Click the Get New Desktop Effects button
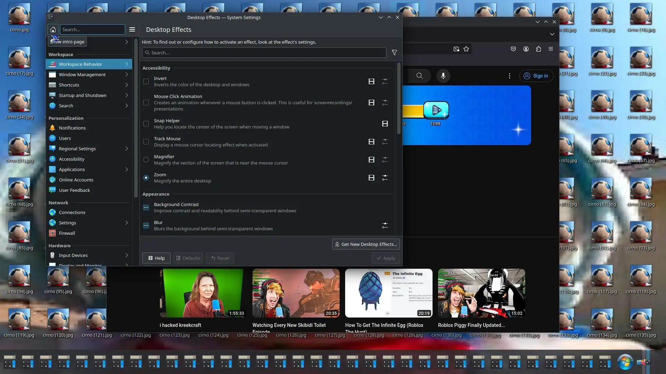This screenshot has width=666, height=374. coord(366,244)
